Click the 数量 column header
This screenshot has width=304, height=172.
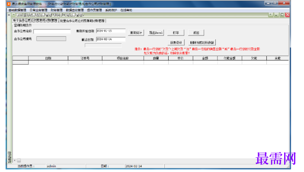pos(156,58)
